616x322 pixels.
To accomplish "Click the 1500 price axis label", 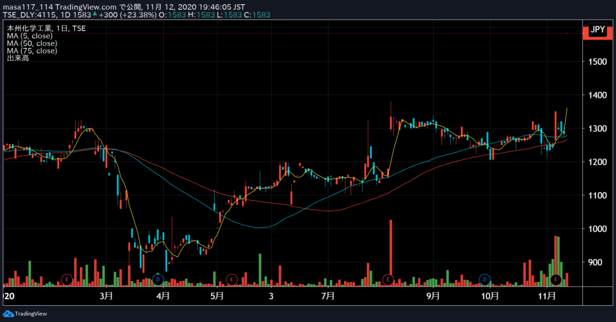I will [597, 61].
